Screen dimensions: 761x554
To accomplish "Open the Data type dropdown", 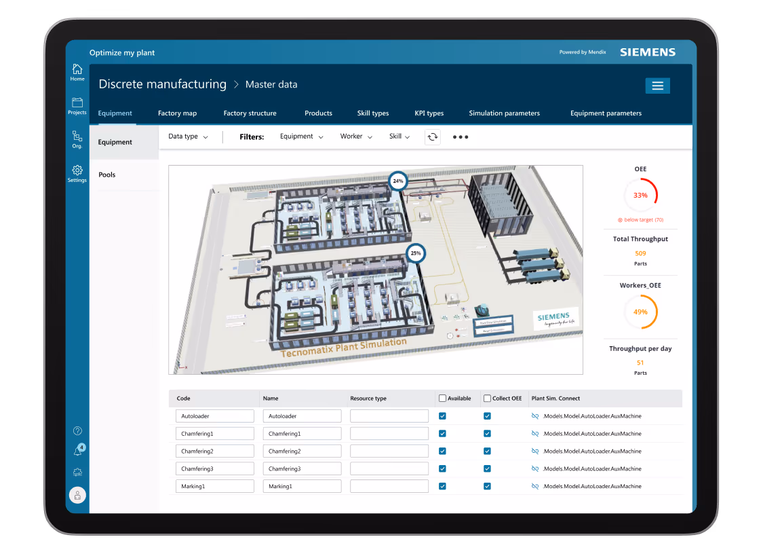I will tap(188, 136).
